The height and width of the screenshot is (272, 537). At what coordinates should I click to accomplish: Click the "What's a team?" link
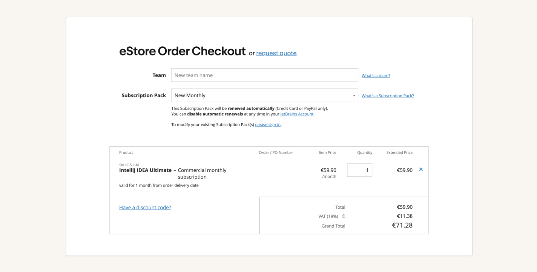pyautogui.click(x=376, y=76)
